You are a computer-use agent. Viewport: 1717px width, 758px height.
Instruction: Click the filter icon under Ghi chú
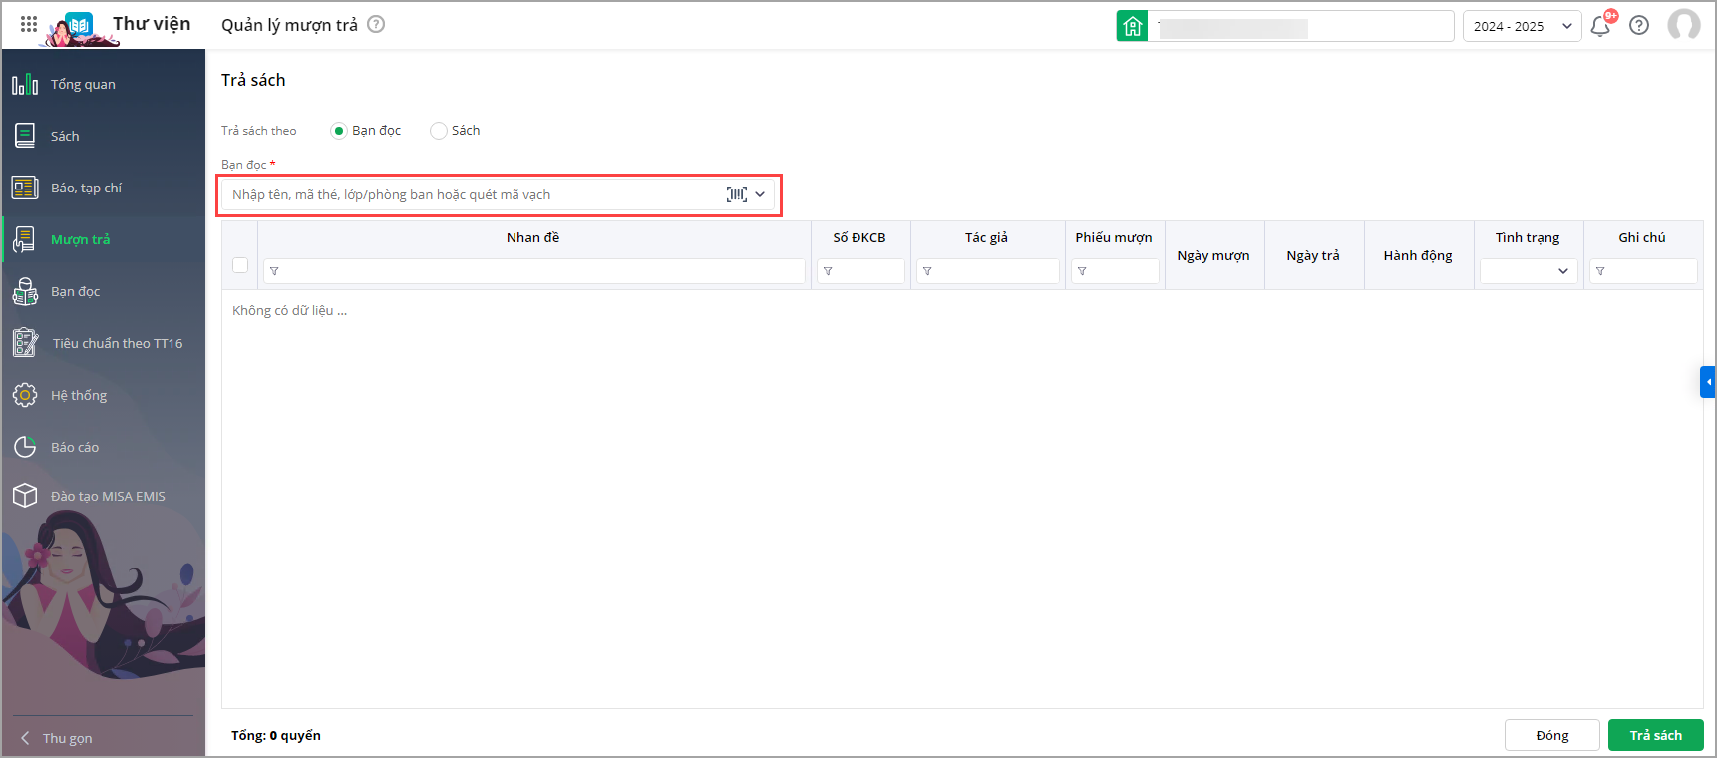coord(1600,271)
